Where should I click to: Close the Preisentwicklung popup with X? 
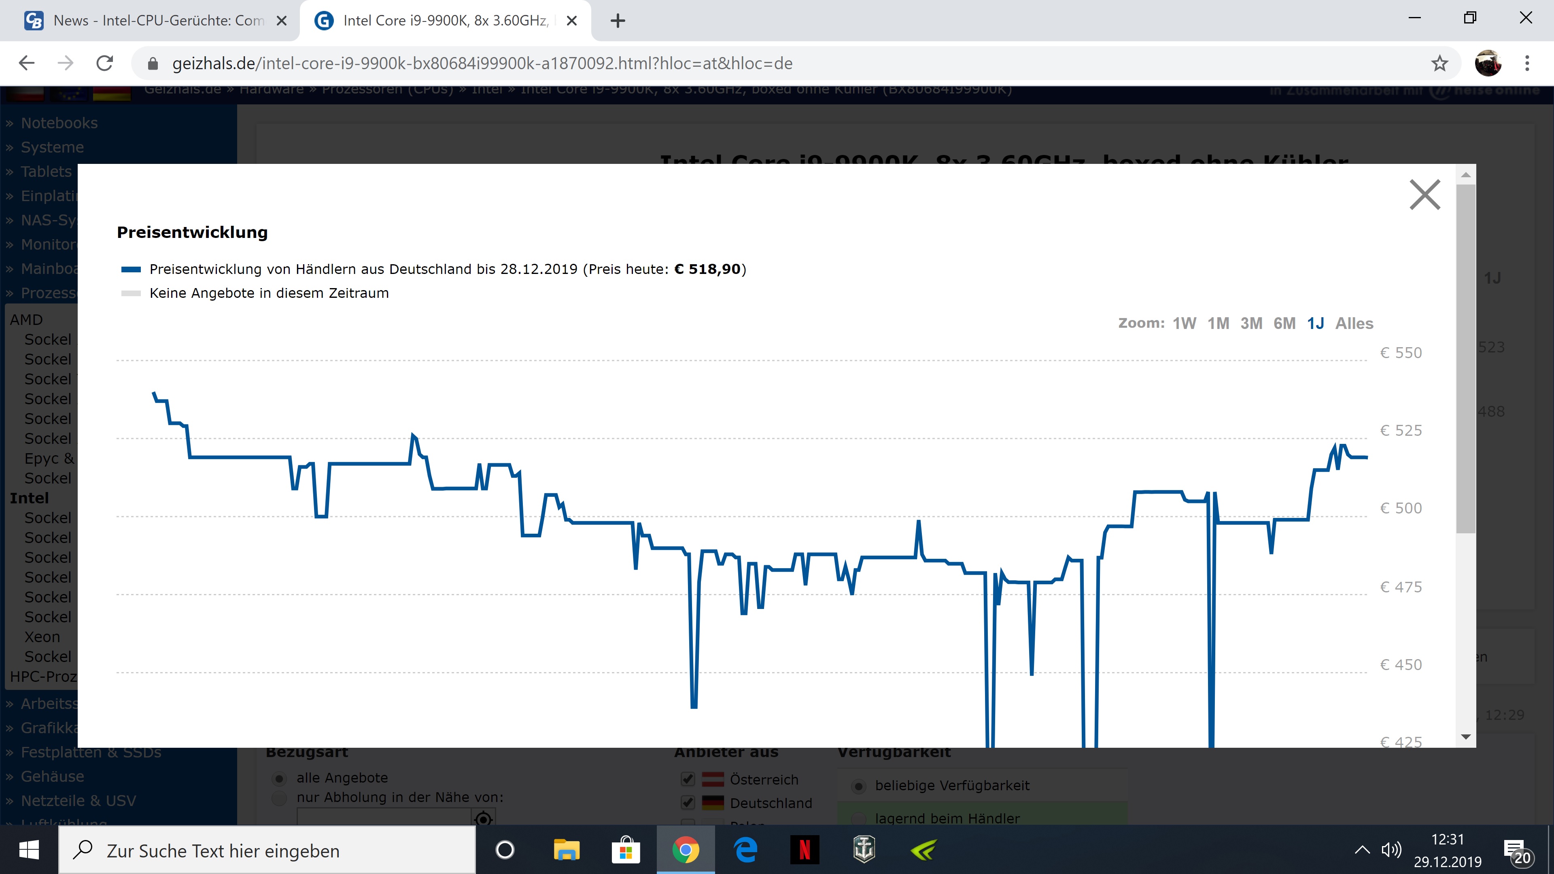point(1424,195)
